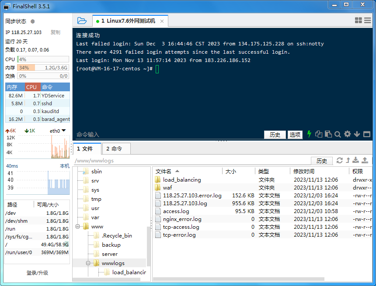Open the connection manager folder icon
The image size is (376, 286).
point(82,20)
